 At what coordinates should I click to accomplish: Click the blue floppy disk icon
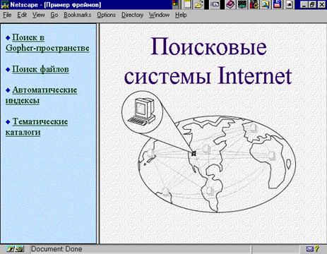coord(277,4)
